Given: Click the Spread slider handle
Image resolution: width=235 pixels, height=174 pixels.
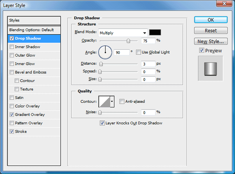Looking at the screenshot, I should [x=100, y=72].
